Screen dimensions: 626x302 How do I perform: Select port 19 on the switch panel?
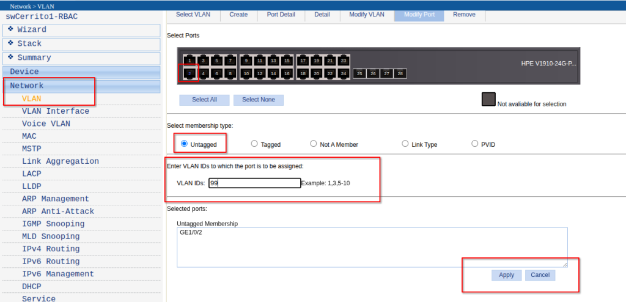point(317,61)
